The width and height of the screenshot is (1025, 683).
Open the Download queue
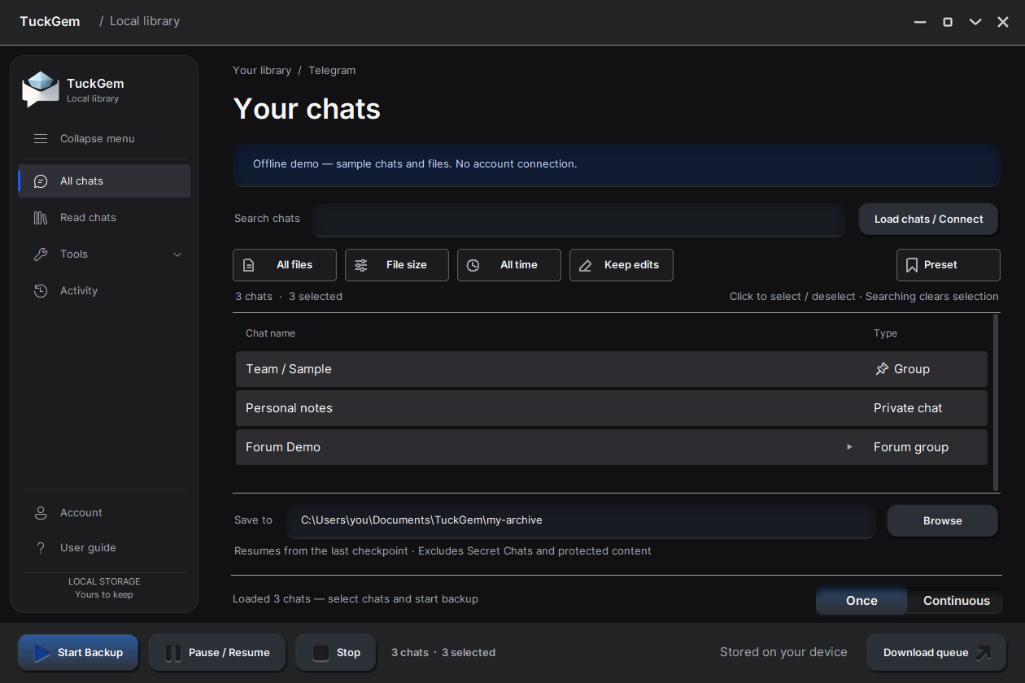tap(936, 653)
